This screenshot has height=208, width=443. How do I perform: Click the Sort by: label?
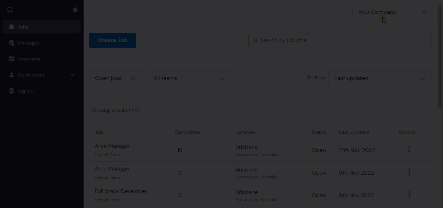317,77
